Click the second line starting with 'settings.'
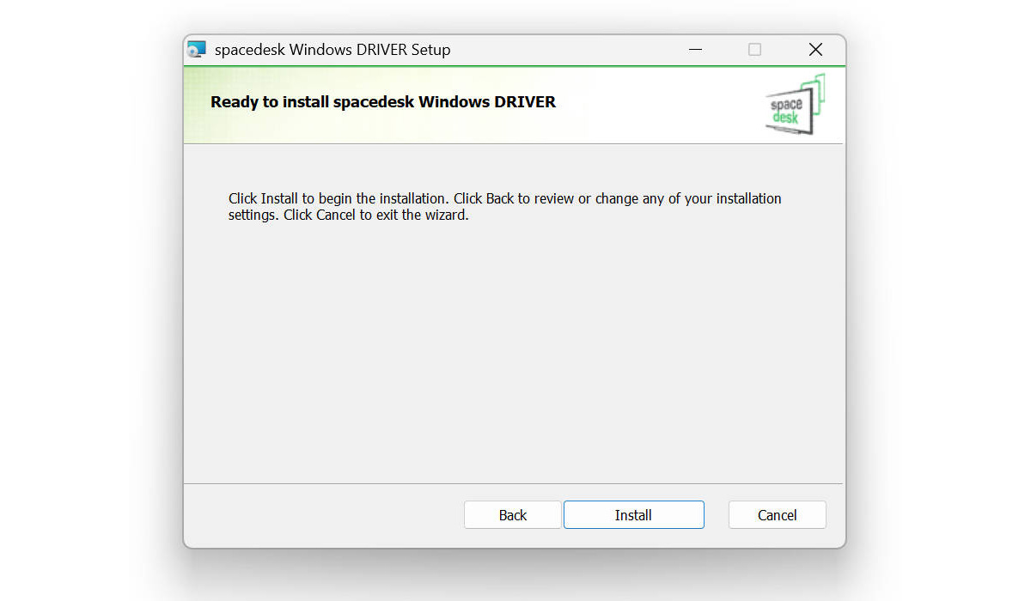Screen dimensions: 1031x601 [x=348, y=216]
